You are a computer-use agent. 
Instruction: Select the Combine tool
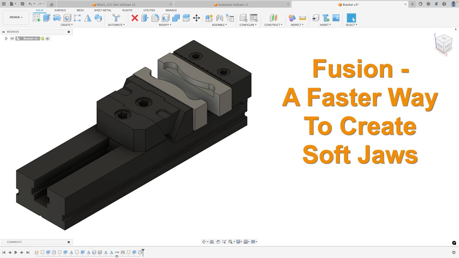(x=176, y=18)
